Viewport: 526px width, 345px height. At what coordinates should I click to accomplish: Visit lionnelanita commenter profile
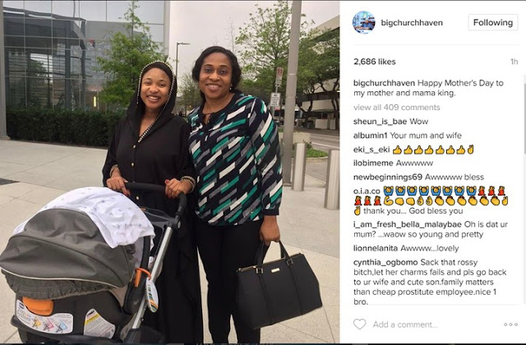(x=376, y=248)
